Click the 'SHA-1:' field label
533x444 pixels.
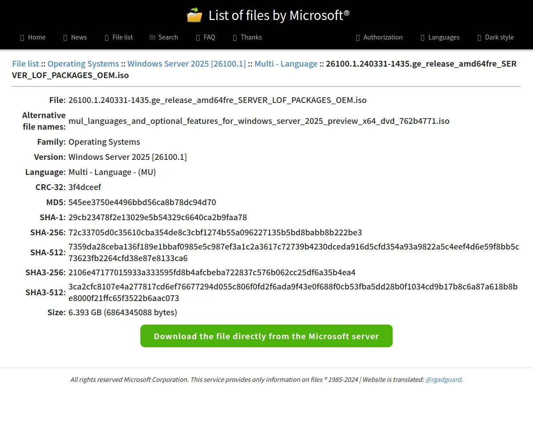52,217
